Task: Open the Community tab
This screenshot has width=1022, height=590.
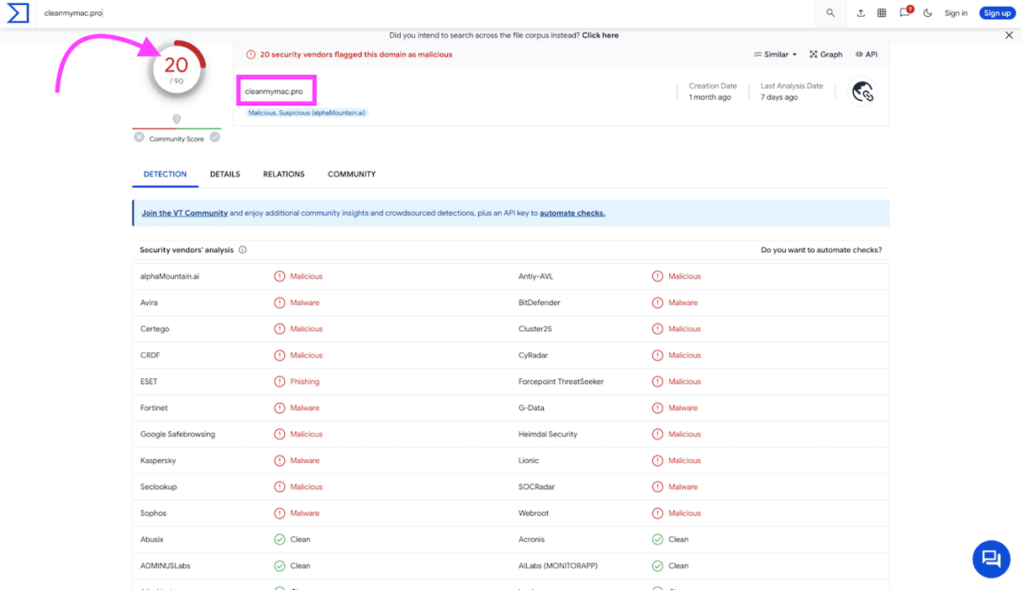Action: pos(351,174)
